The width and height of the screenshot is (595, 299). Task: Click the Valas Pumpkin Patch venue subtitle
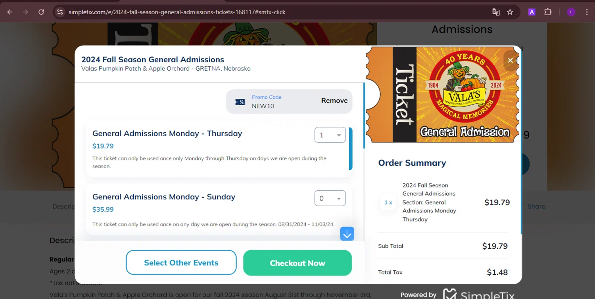(x=166, y=69)
